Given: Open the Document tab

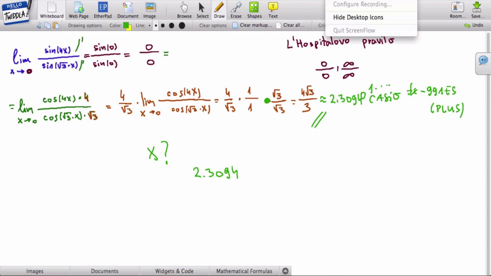Looking at the screenshot, I should click(128, 10).
